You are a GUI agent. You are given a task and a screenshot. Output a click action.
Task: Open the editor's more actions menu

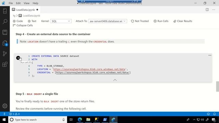pyautogui.click(x=214, y=10)
